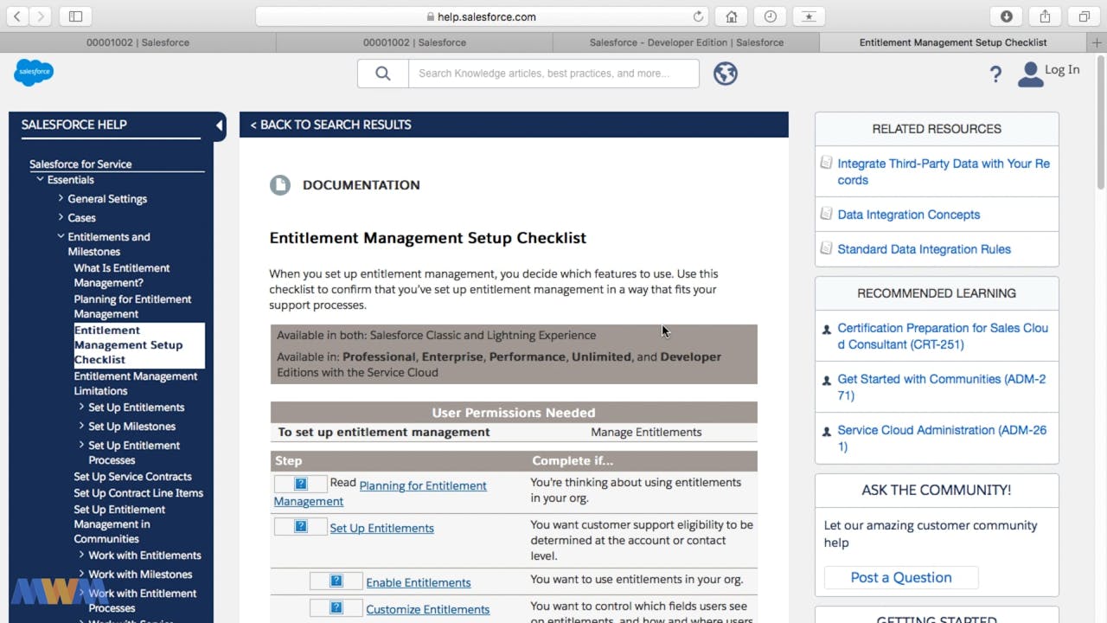Click the search magnifier icon
The image size is (1107, 623).
tap(383, 74)
